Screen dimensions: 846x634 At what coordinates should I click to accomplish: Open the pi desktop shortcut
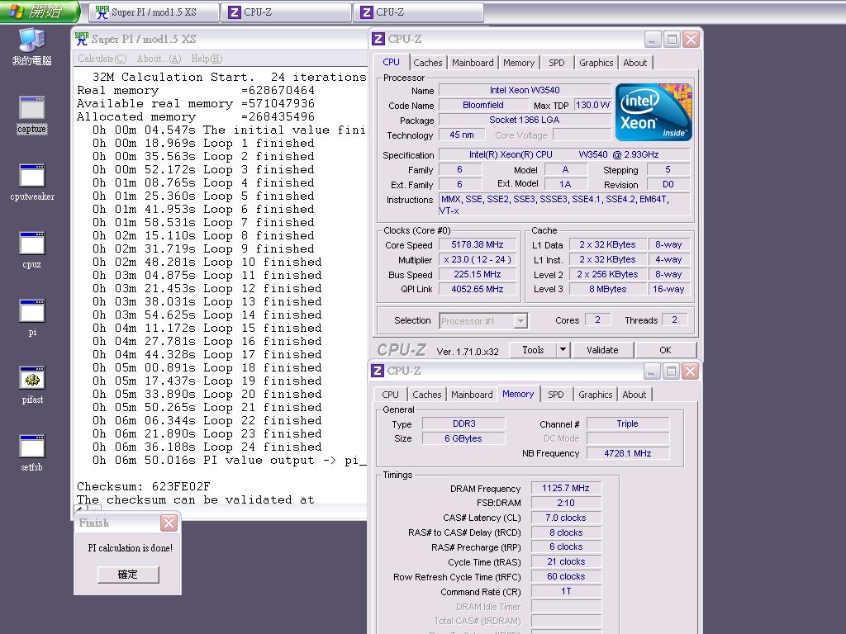(x=32, y=318)
